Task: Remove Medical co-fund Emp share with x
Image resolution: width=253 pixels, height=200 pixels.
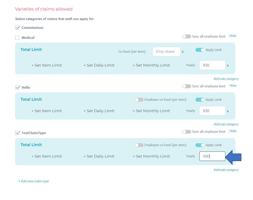Action: coord(183,52)
